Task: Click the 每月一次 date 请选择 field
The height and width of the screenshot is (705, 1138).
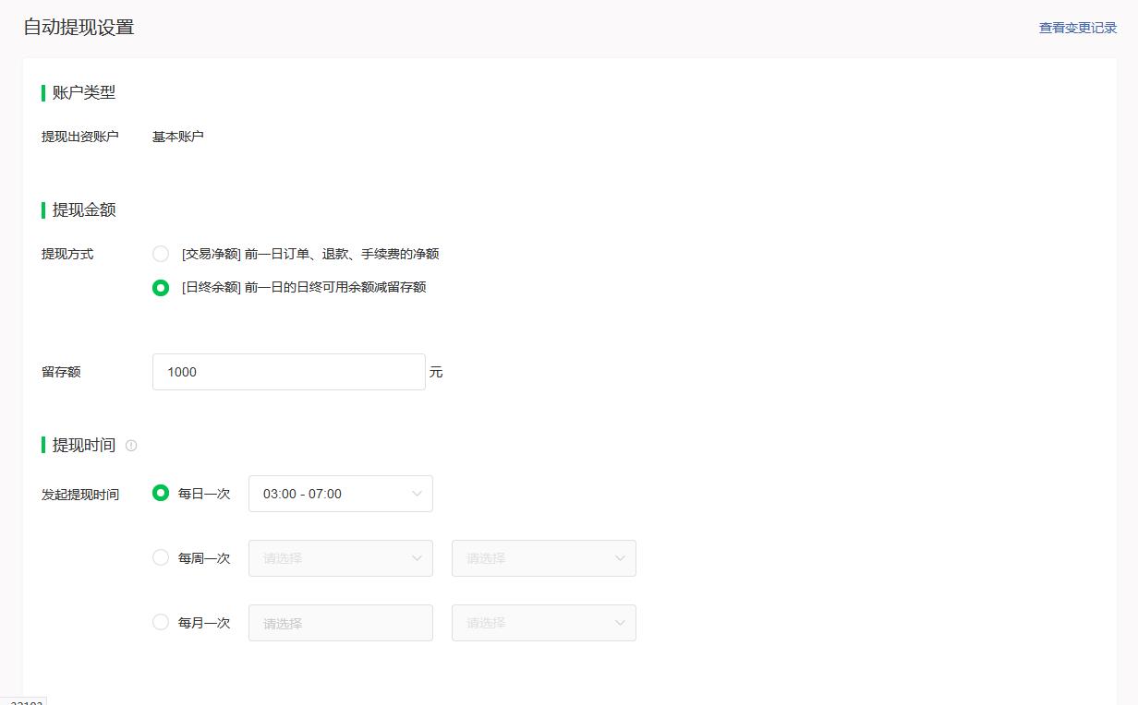Action: point(341,623)
